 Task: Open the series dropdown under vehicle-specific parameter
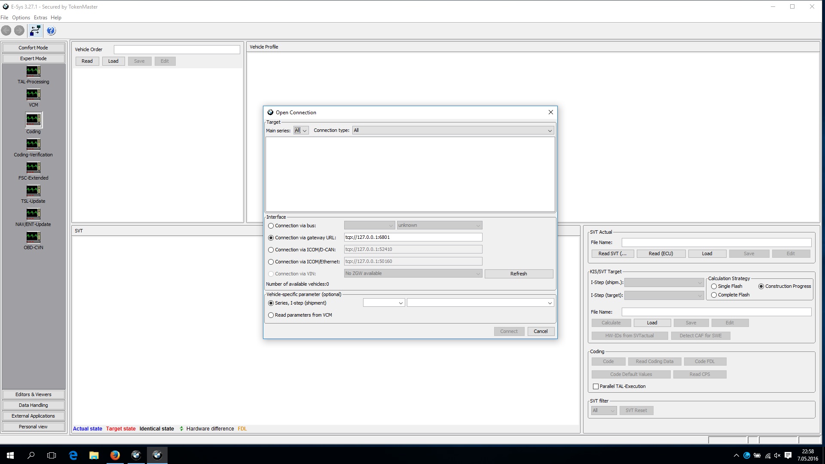click(x=384, y=303)
